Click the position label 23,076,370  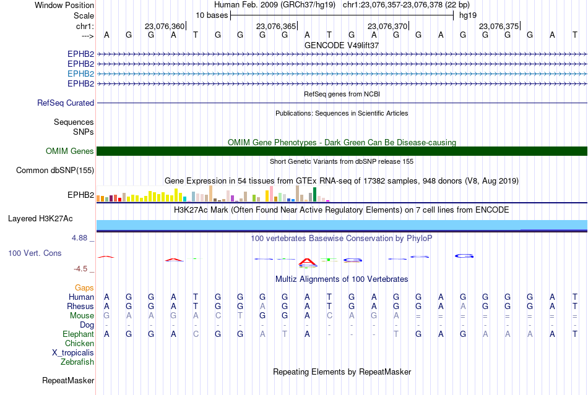[387, 26]
